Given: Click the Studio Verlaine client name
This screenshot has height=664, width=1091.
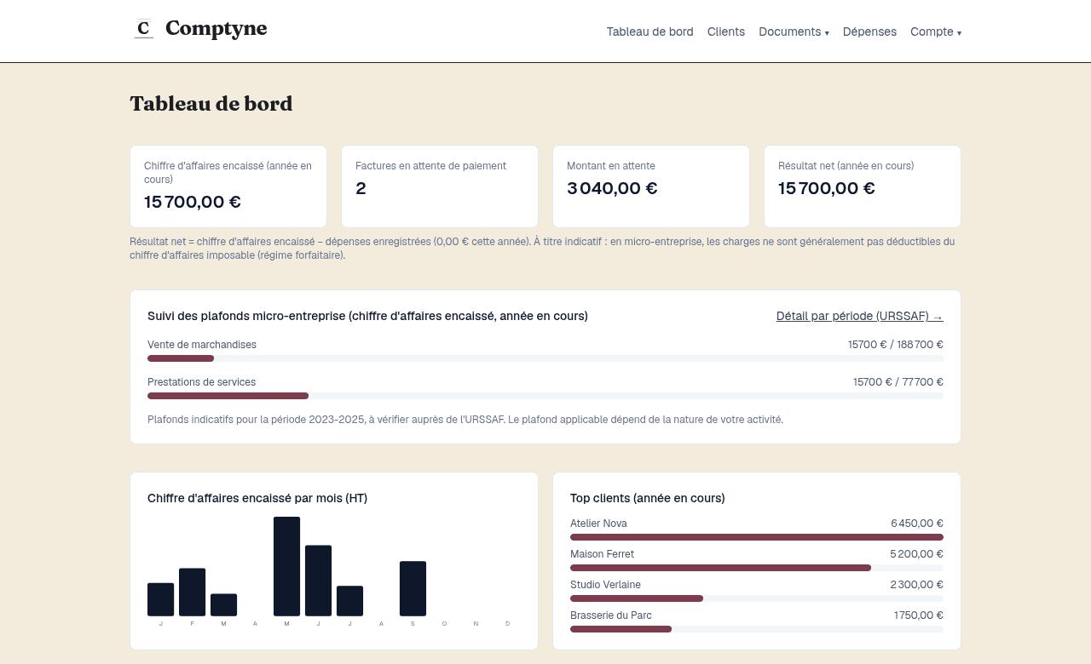Looking at the screenshot, I should coord(605,585).
